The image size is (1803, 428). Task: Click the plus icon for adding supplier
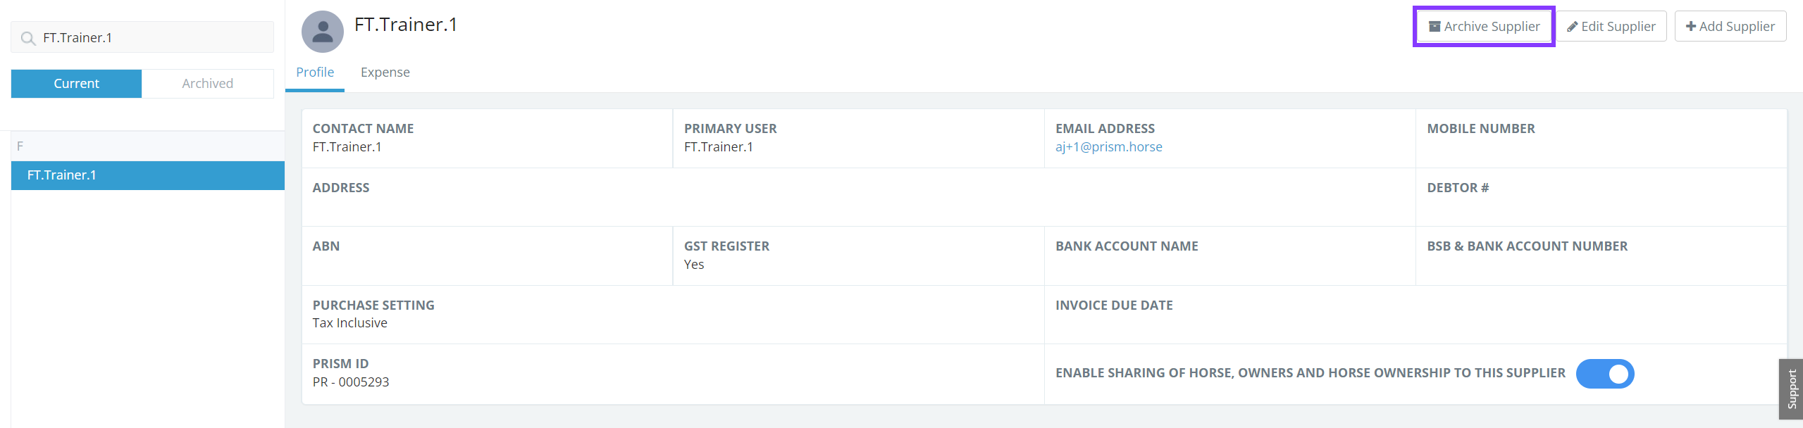[1690, 27]
